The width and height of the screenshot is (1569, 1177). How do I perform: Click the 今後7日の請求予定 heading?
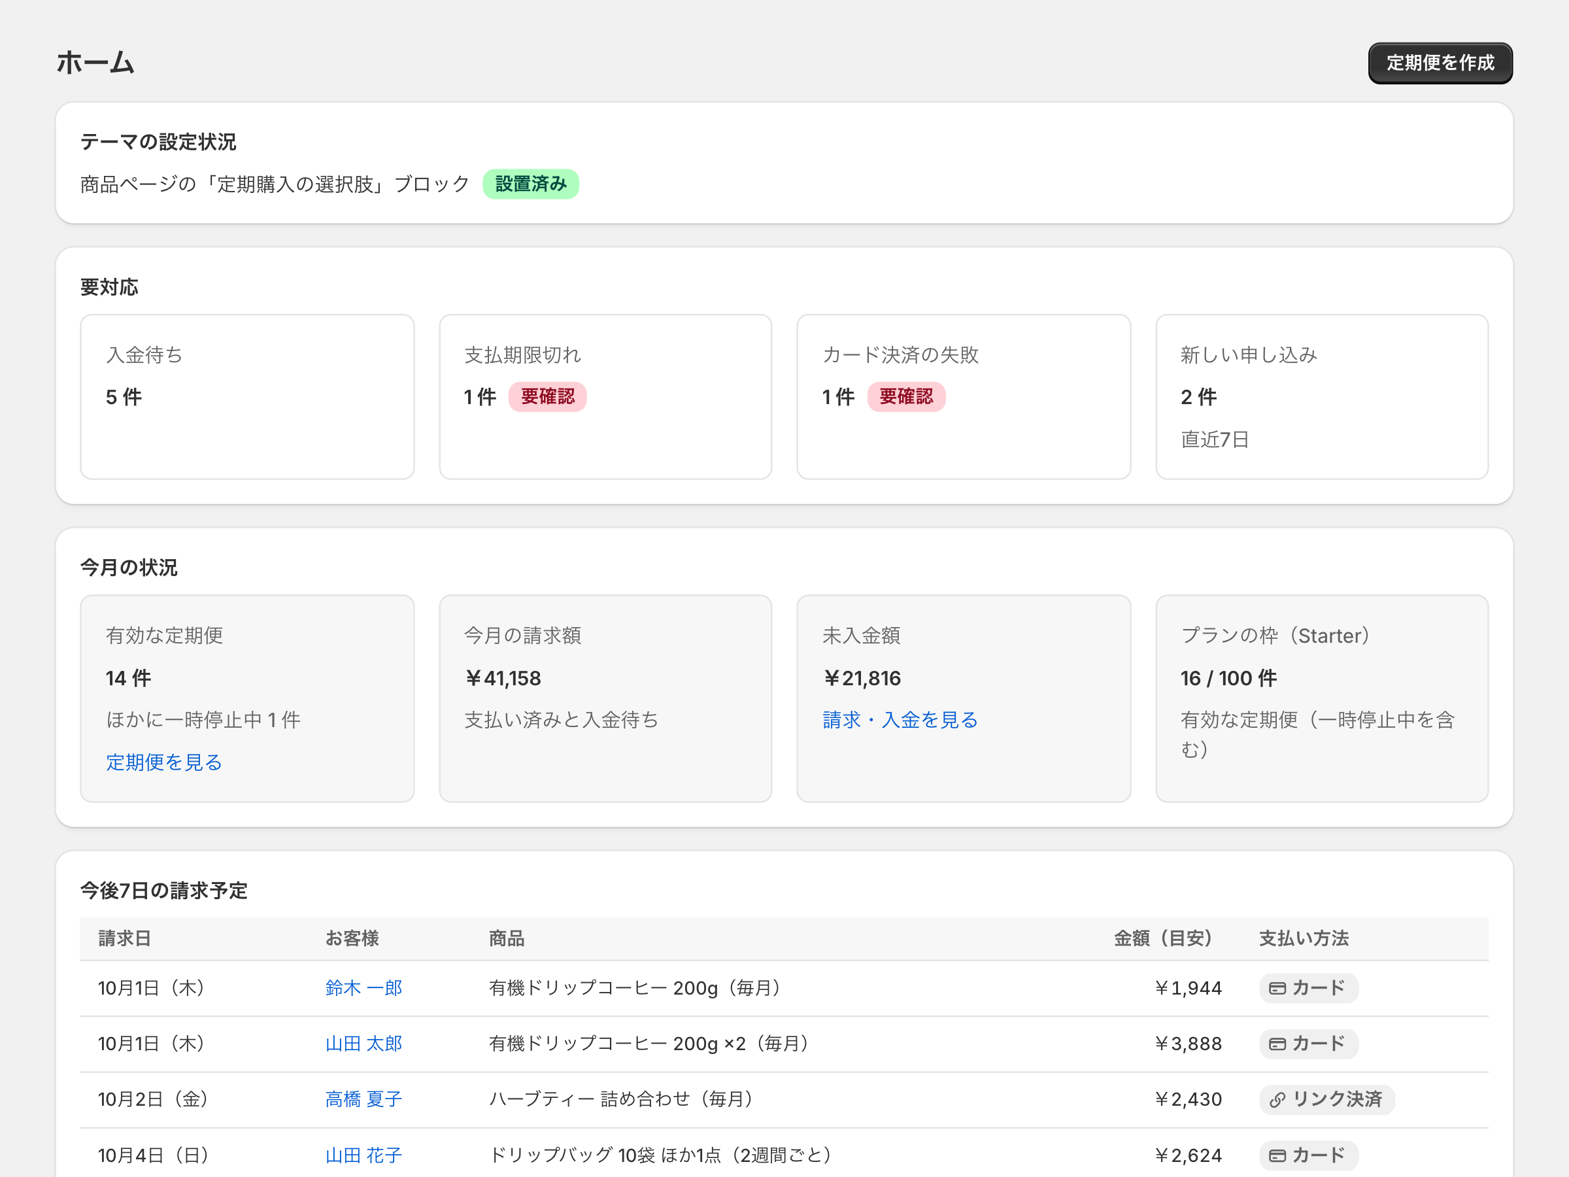[x=164, y=891]
